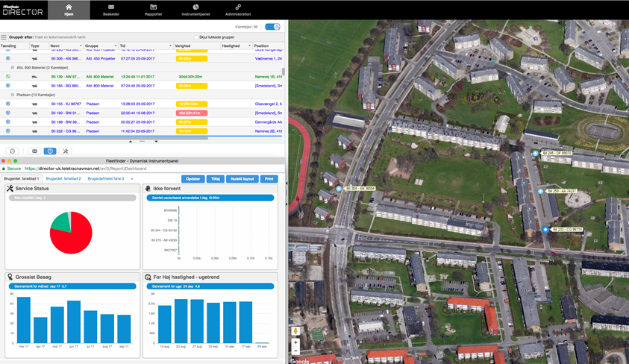Click the history clock icon below the grid
This screenshot has height=364, width=629.
[x=13, y=151]
